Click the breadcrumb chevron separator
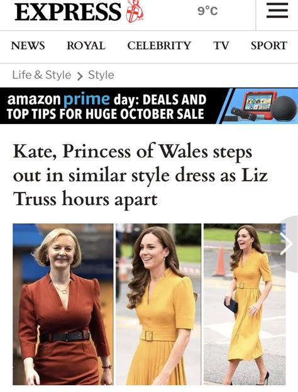The width and height of the screenshot is (298, 392). [x=80, y=76]
